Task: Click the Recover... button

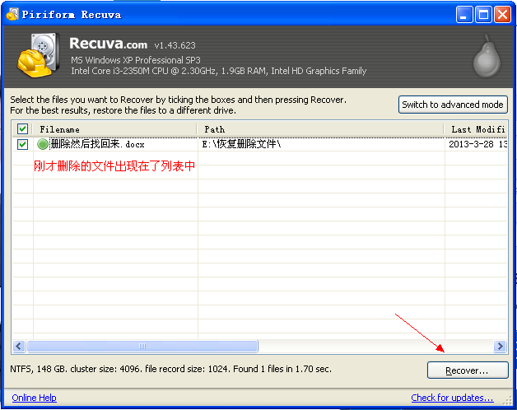Action: pos(468,370)
